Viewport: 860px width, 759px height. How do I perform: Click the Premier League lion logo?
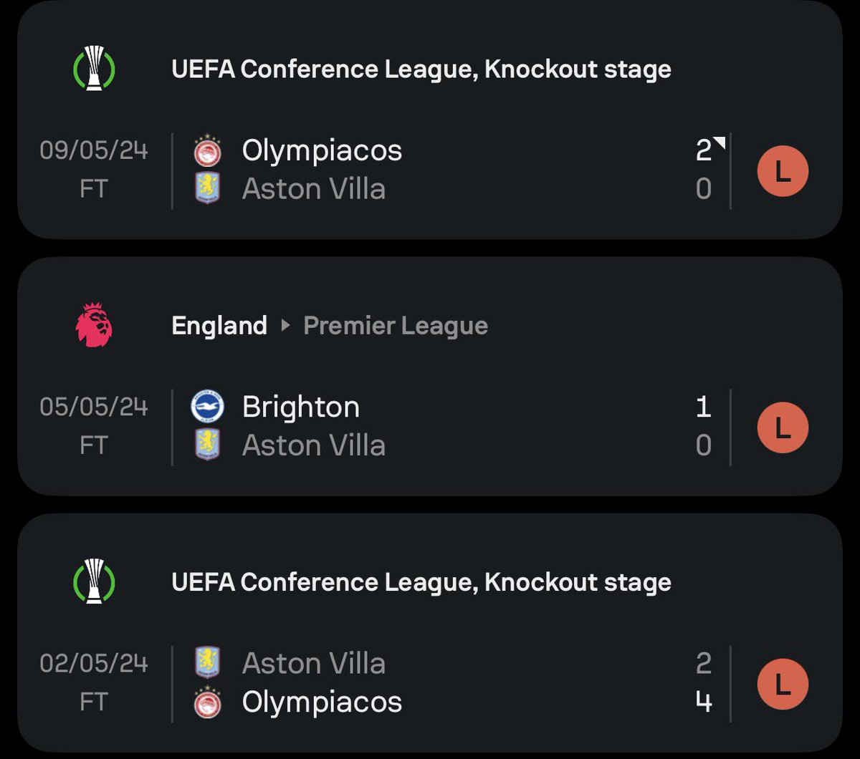click(x=94, y=325)
